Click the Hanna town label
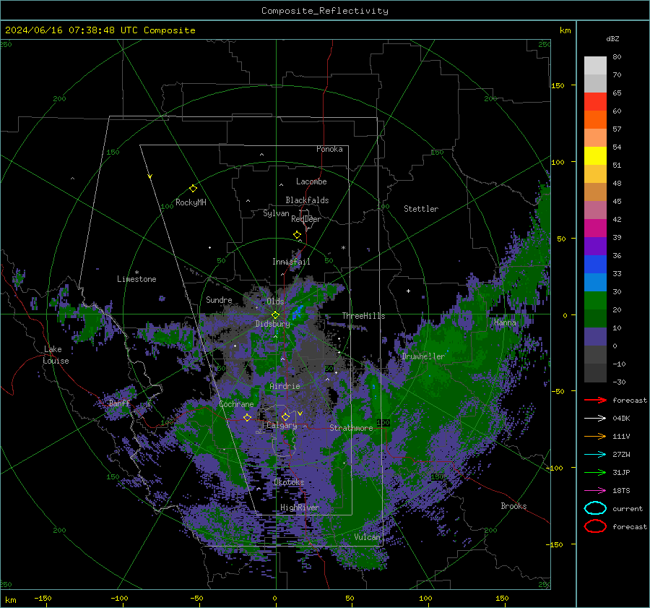Image resolution: width=650 pixels, height=608 pixels. point(505,322)
